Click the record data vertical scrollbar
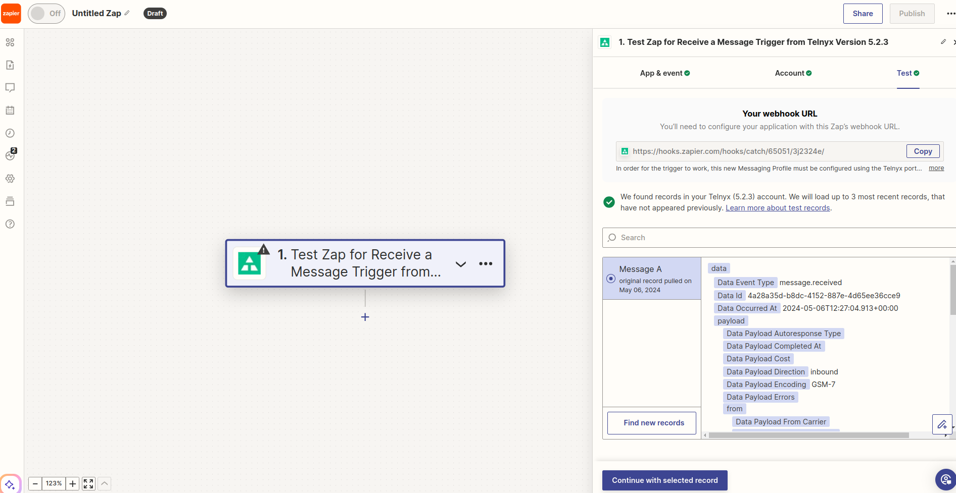956x493 pixels. pyautogui.click(x=953, y=290)
